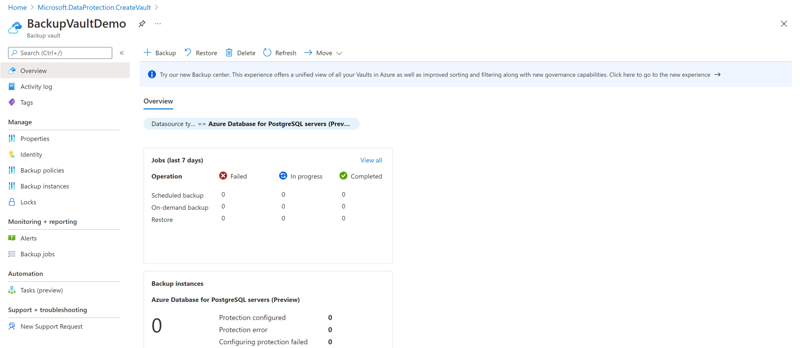
Task: Open Tasks (preview) under Automation
Action: click(x=41, y=290)
